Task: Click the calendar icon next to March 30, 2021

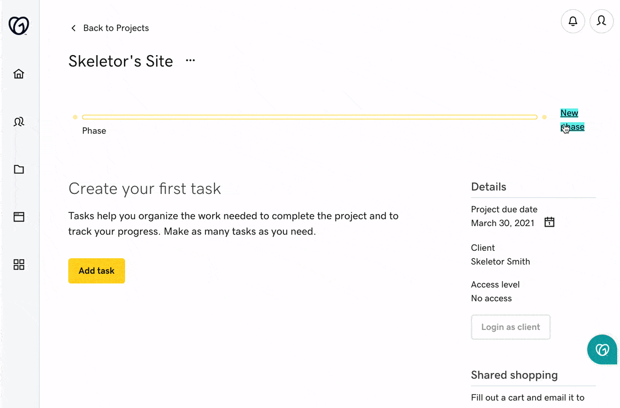Action: click(549, 223)
